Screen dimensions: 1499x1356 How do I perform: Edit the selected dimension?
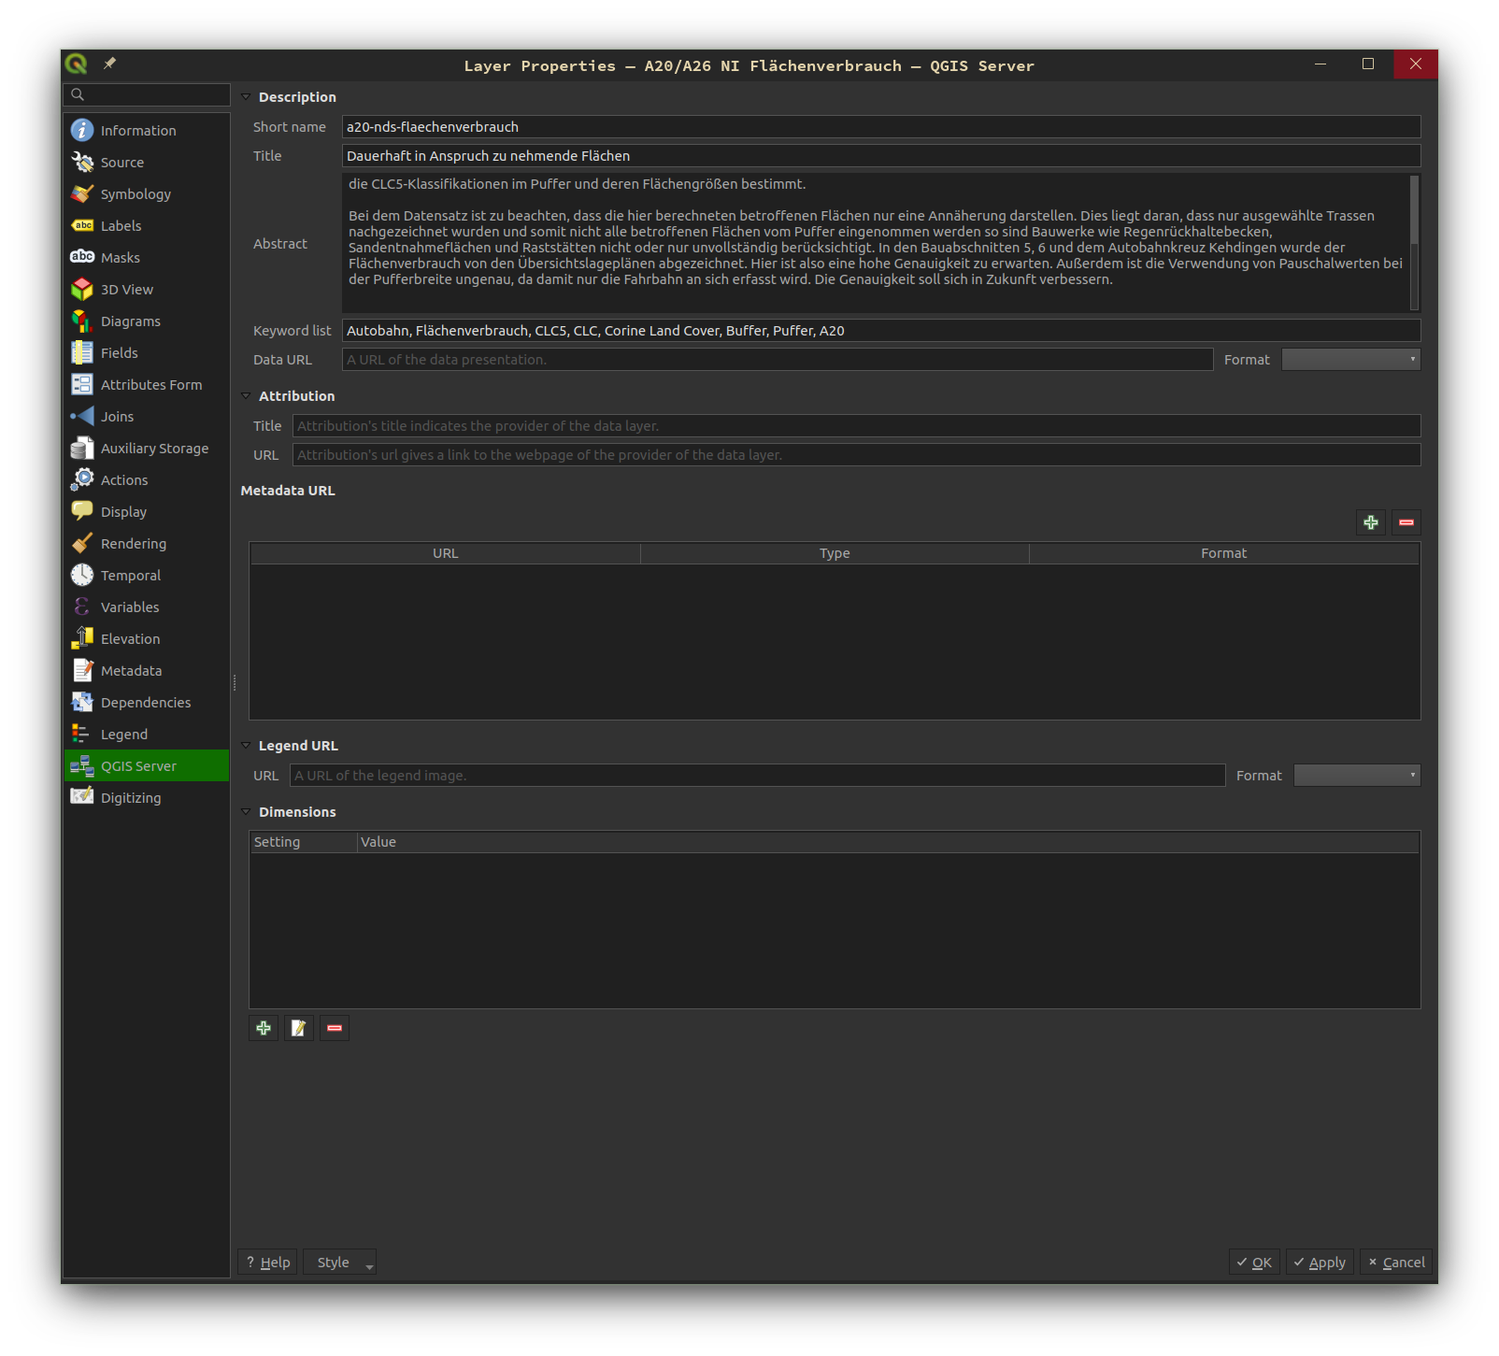(299, 1028)
